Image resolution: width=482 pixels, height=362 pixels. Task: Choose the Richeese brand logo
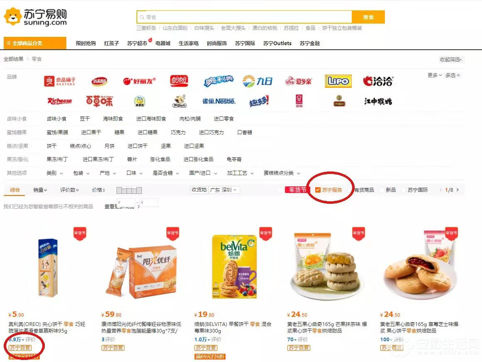[60, 101]
